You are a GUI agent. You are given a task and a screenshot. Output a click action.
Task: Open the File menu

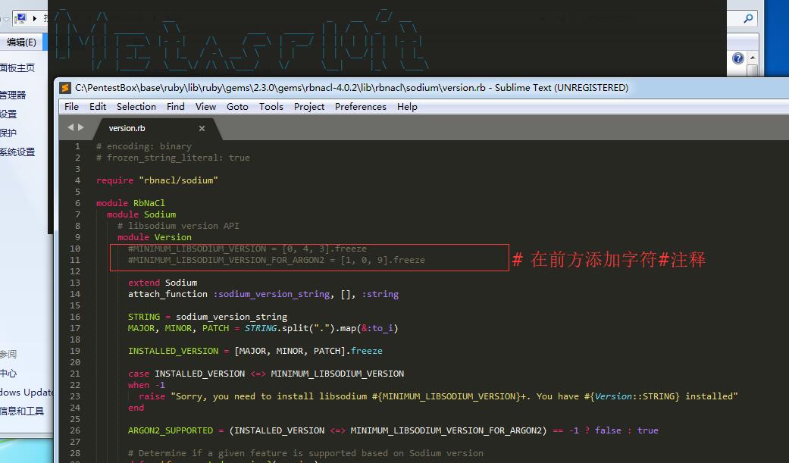click(x=71, y=107)
